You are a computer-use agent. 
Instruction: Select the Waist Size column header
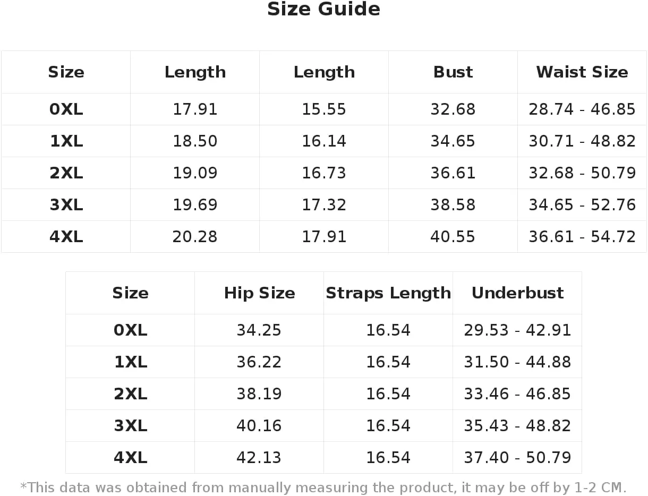click(x=582, y=72)
